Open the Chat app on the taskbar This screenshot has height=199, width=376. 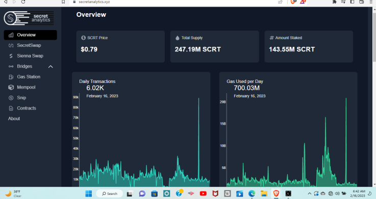[142, 193]
